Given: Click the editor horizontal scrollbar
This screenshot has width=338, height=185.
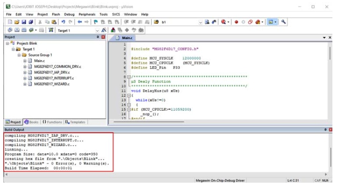Looking at the screenshot, I should click(x=149, y=122).
